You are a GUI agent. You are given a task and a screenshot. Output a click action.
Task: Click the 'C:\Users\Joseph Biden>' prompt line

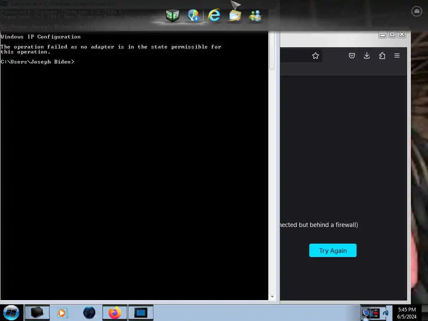pyautogui.click(x=37, y=62)
